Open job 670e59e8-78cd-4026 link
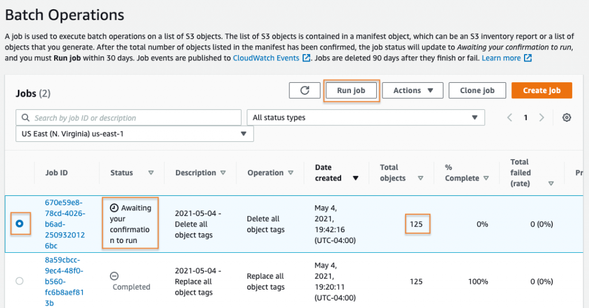The image size is (589, 308). (x=64, y=224)
